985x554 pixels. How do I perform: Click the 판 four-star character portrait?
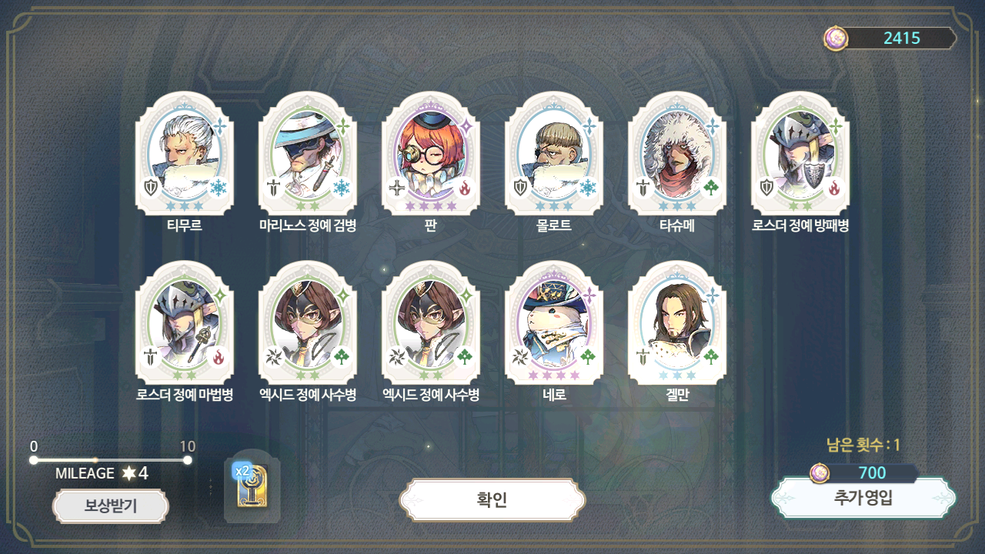[431, 154]
